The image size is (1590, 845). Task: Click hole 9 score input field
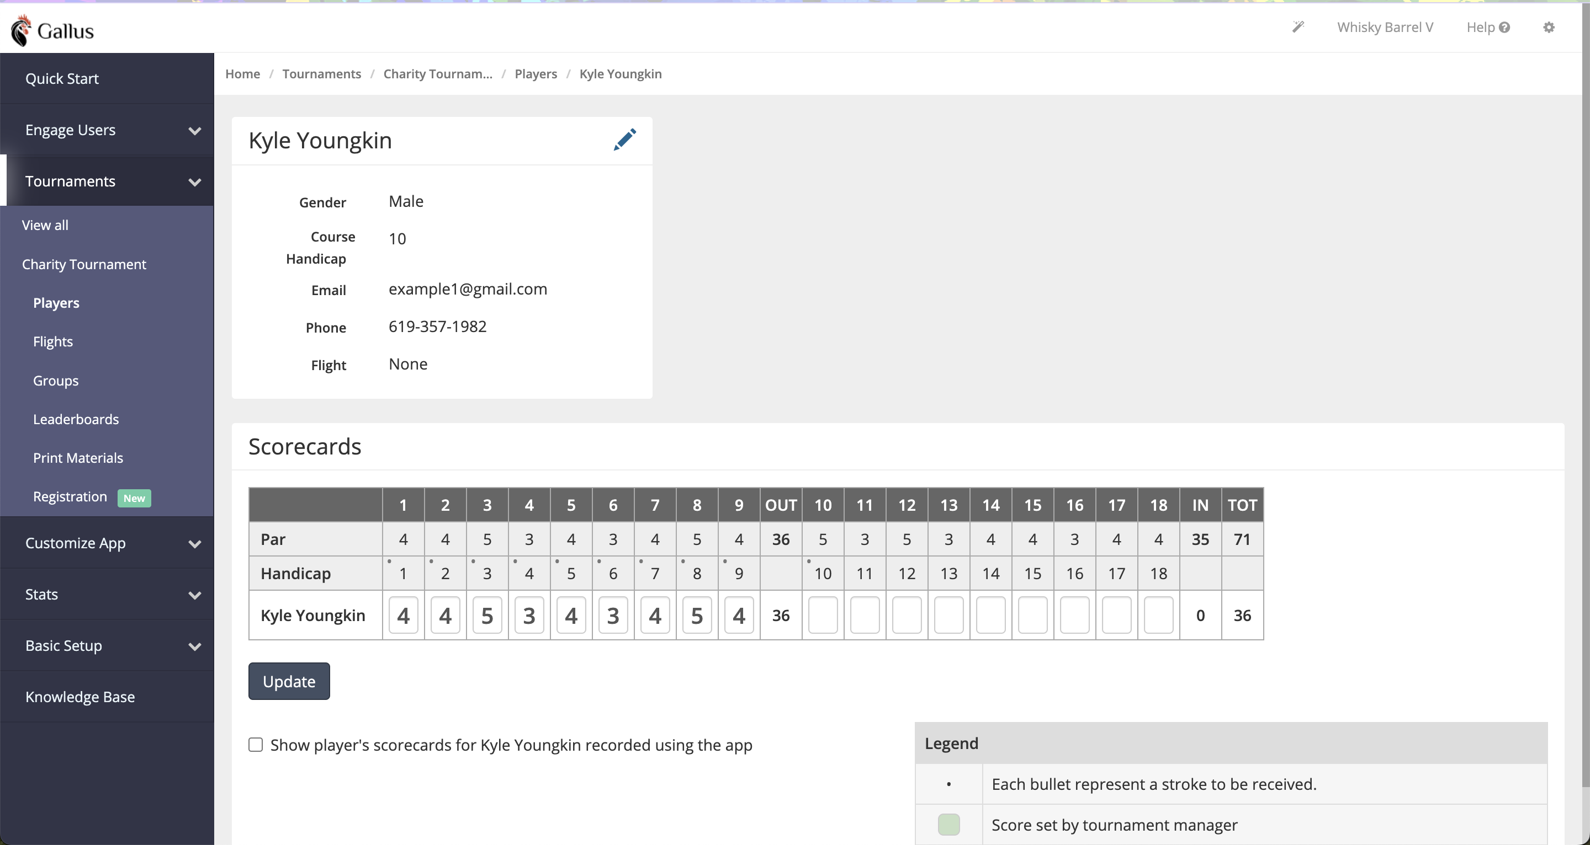(739, 615)
